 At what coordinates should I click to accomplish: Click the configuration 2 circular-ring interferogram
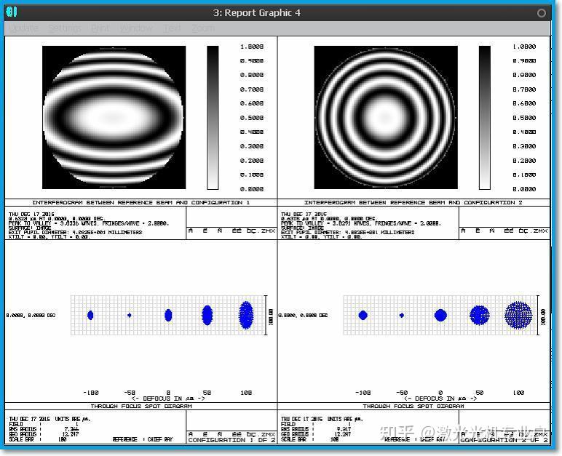[386, 117]
